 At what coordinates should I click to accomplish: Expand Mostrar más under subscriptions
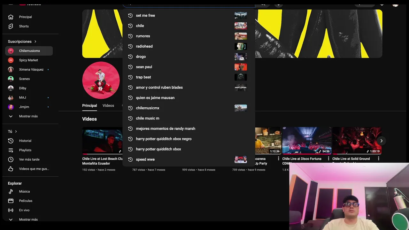tap(29, 116)
